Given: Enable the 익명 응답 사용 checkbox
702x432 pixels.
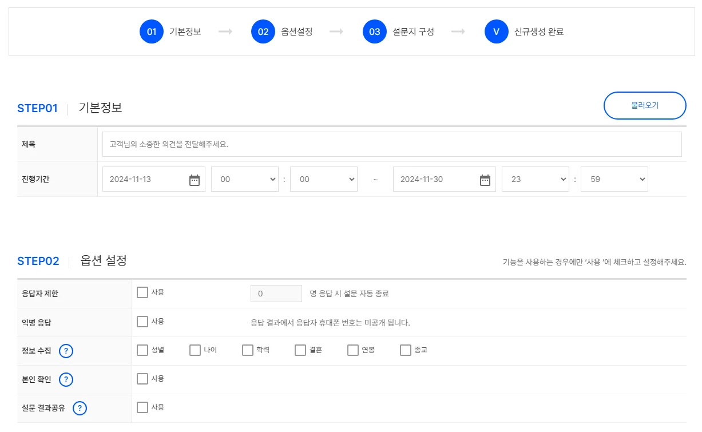Looking at the screenshot, I should (x=142, y=322).
